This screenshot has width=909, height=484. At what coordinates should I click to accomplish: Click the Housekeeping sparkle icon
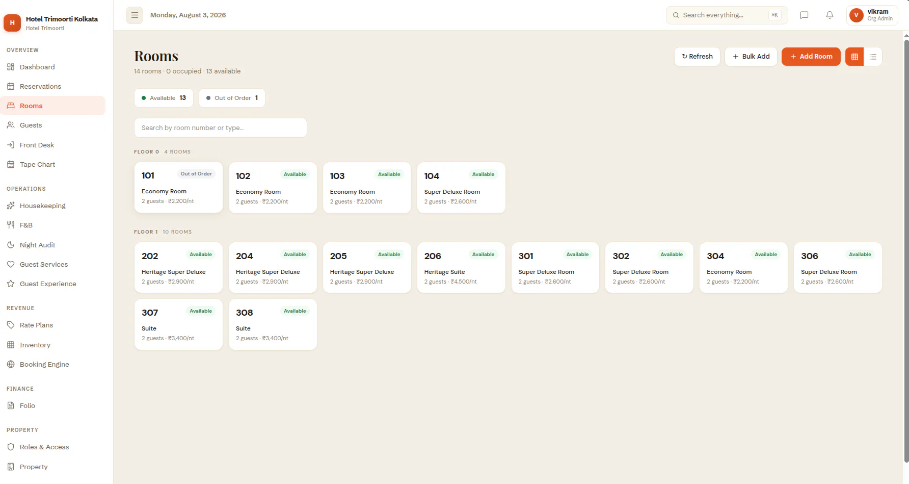coord(11,206)
